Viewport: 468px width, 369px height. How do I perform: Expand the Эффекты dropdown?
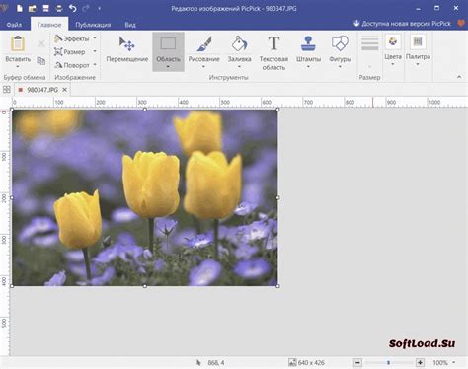[95, 38]
